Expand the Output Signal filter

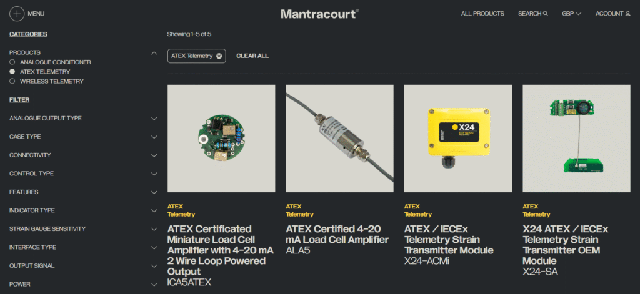[x=154, y=266]
